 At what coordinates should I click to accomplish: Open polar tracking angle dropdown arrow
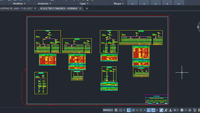[x=137, y=110]
